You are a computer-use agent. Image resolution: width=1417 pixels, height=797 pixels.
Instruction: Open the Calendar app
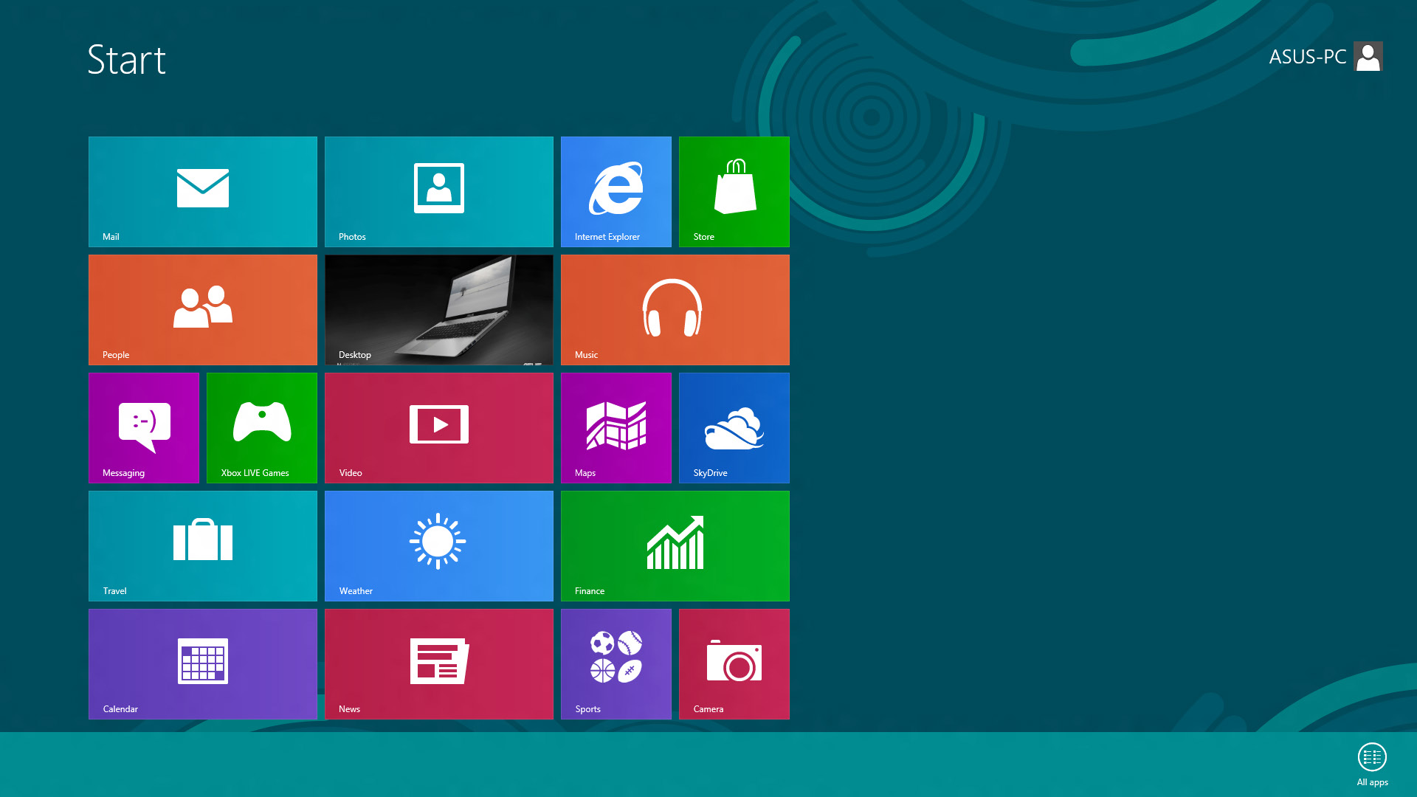coord(202,663)
